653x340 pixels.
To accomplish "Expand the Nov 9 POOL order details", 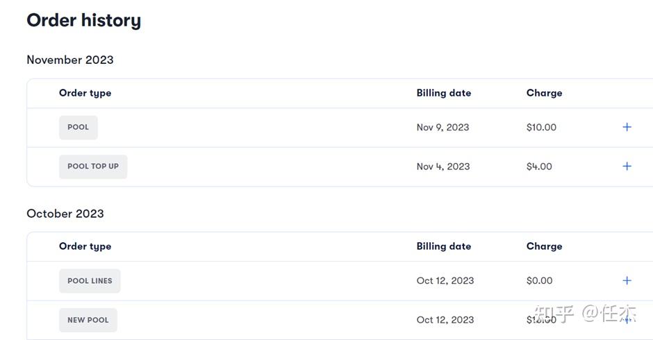I will tap(627, 127).
